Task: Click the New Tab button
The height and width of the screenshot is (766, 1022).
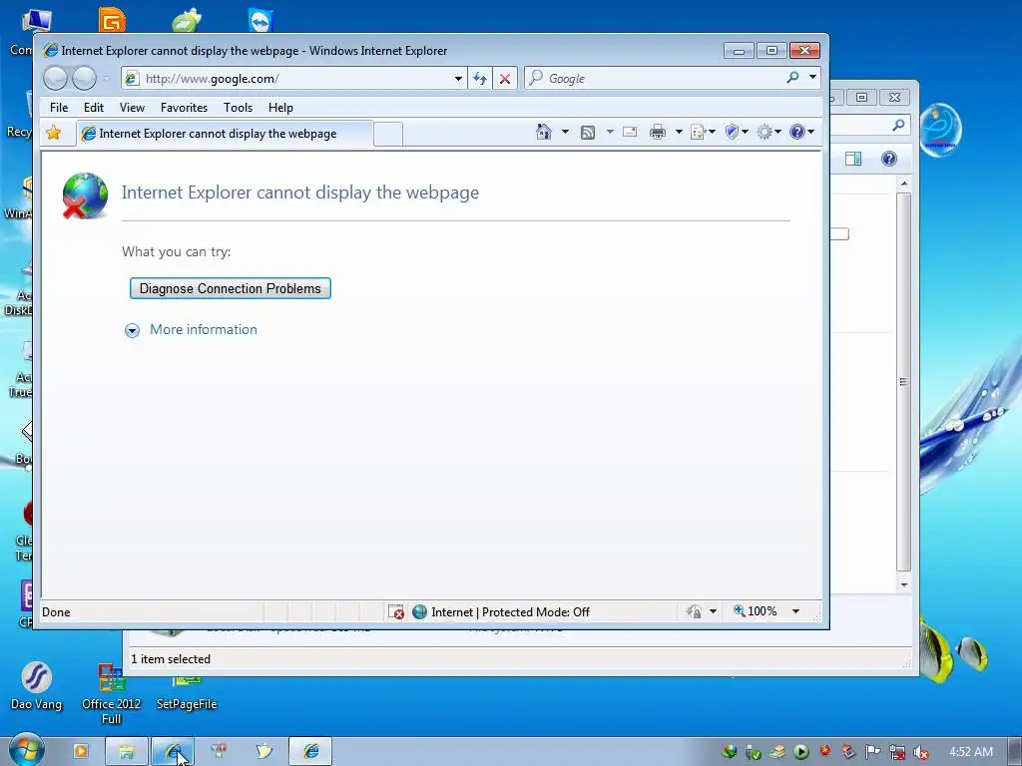Action: coord(388,135)
